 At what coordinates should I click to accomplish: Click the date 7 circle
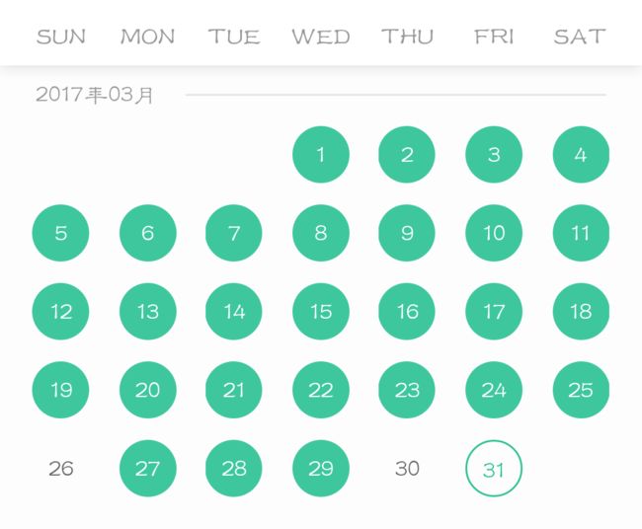point(234,233)
